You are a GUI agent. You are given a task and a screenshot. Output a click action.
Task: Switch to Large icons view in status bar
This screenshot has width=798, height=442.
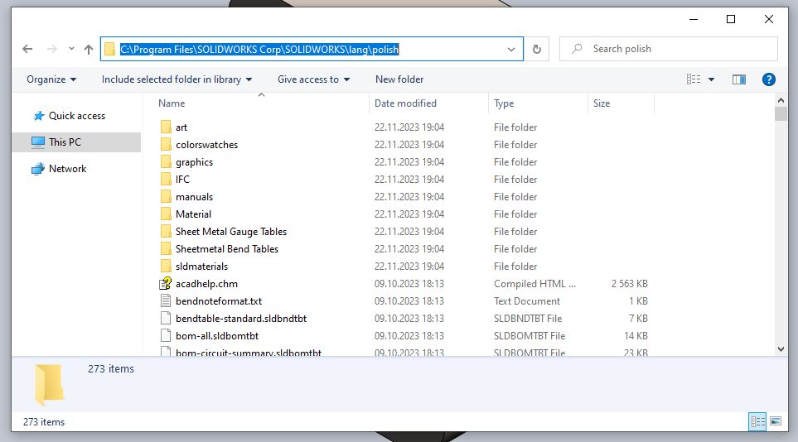pos(776,421)
